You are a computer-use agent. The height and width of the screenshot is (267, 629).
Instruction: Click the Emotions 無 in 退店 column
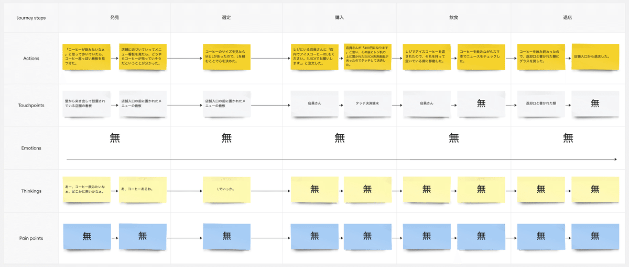[568, 138]
